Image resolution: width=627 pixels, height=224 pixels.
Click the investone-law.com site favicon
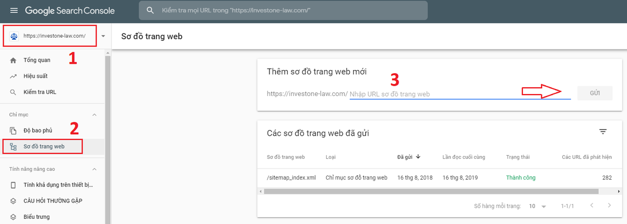point(14,36)
